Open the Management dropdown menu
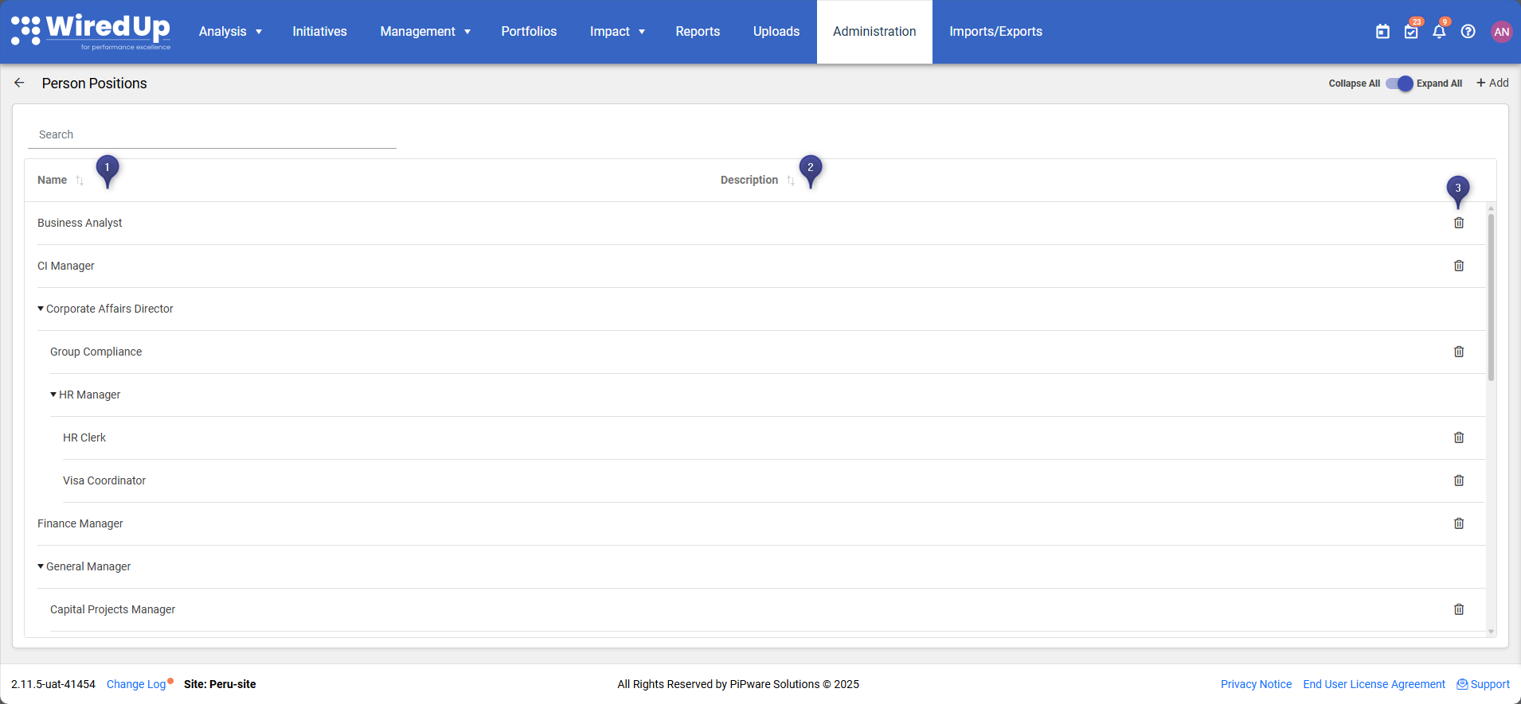 (425, 32)
